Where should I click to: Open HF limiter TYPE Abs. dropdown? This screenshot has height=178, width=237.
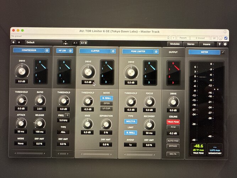click(63, 132)
